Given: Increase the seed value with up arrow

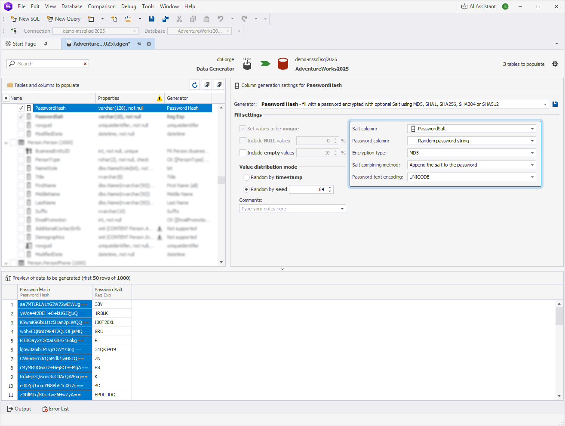Looking at the screenshot, I should 330,188.
